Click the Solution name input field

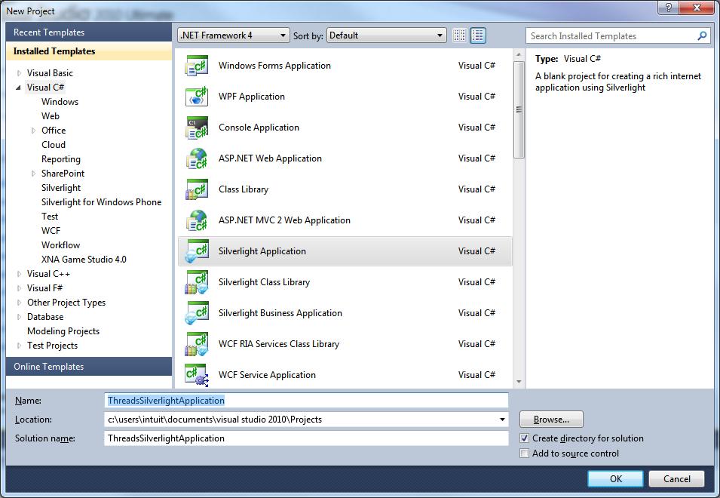pos(306,438)
